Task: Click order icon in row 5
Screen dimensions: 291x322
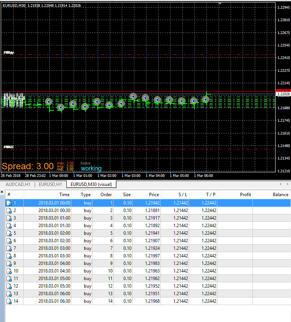Action: 9,233
